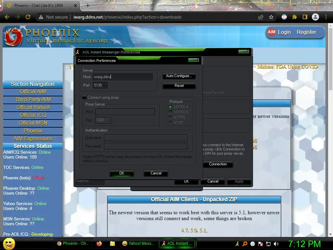Click Cancel in Connection Preferences
333x250 pixels.
[x=156, y=173]
